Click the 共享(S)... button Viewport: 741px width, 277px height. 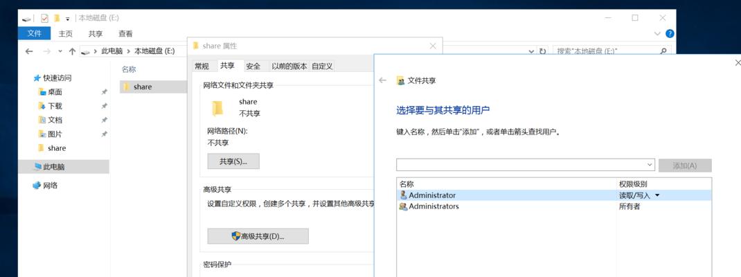click(233, 161)
